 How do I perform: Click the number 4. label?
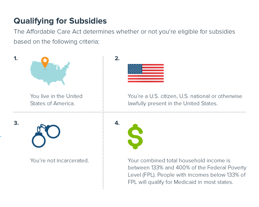click(117, 123)
